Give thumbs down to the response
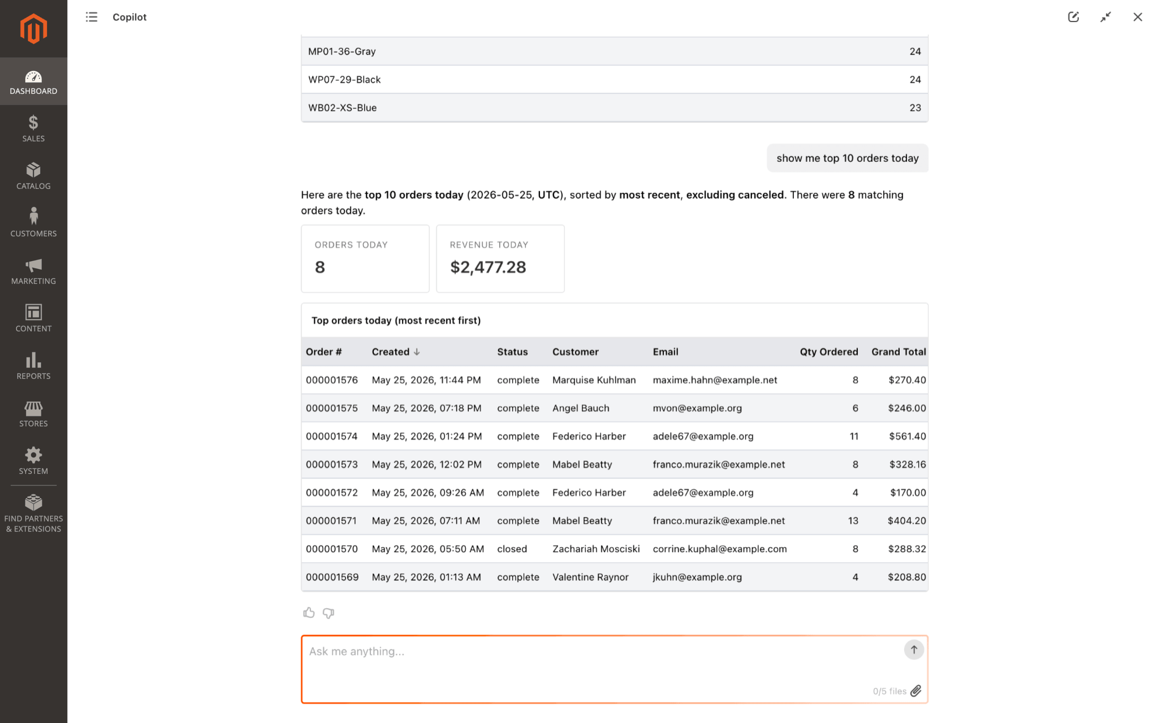The image size is (1158, 723). click(328, 613)
